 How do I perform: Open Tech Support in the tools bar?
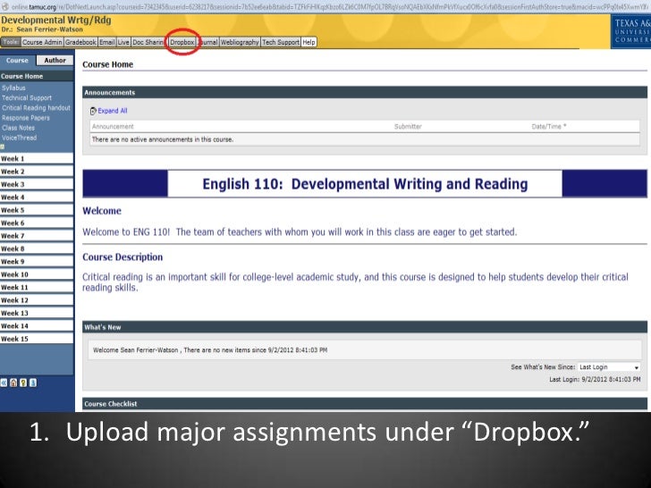click(281, 42)
